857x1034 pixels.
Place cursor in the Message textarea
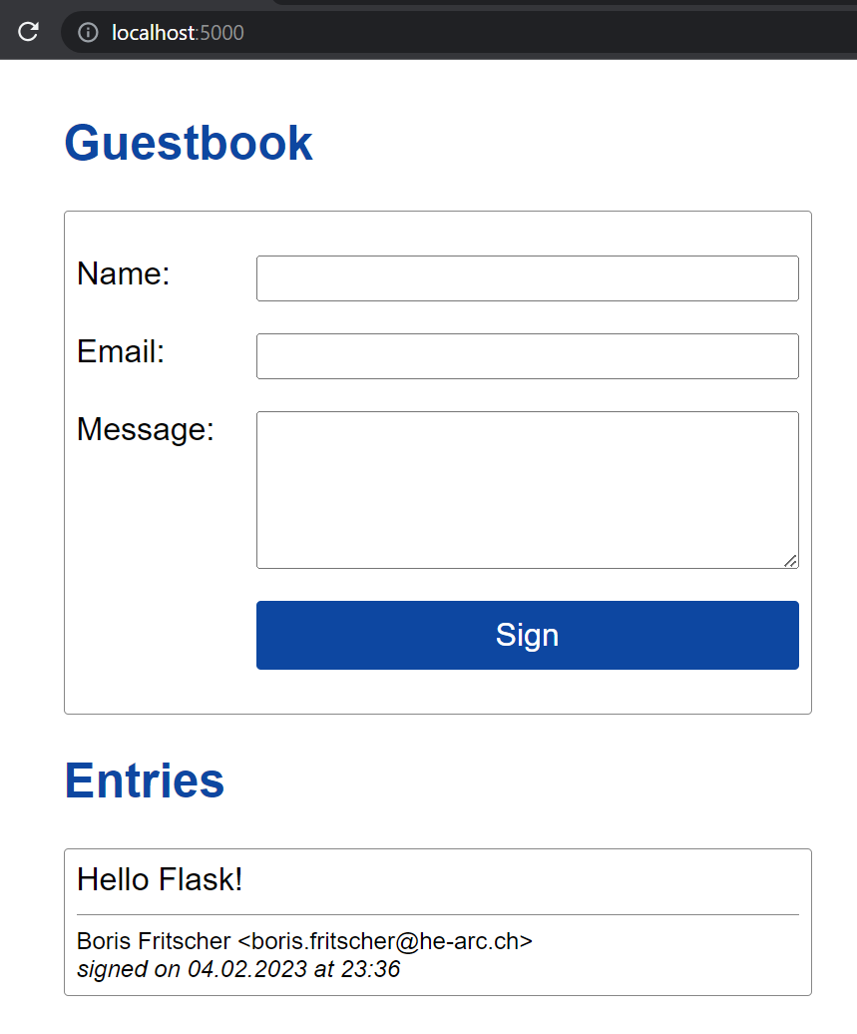pos(527,489)
